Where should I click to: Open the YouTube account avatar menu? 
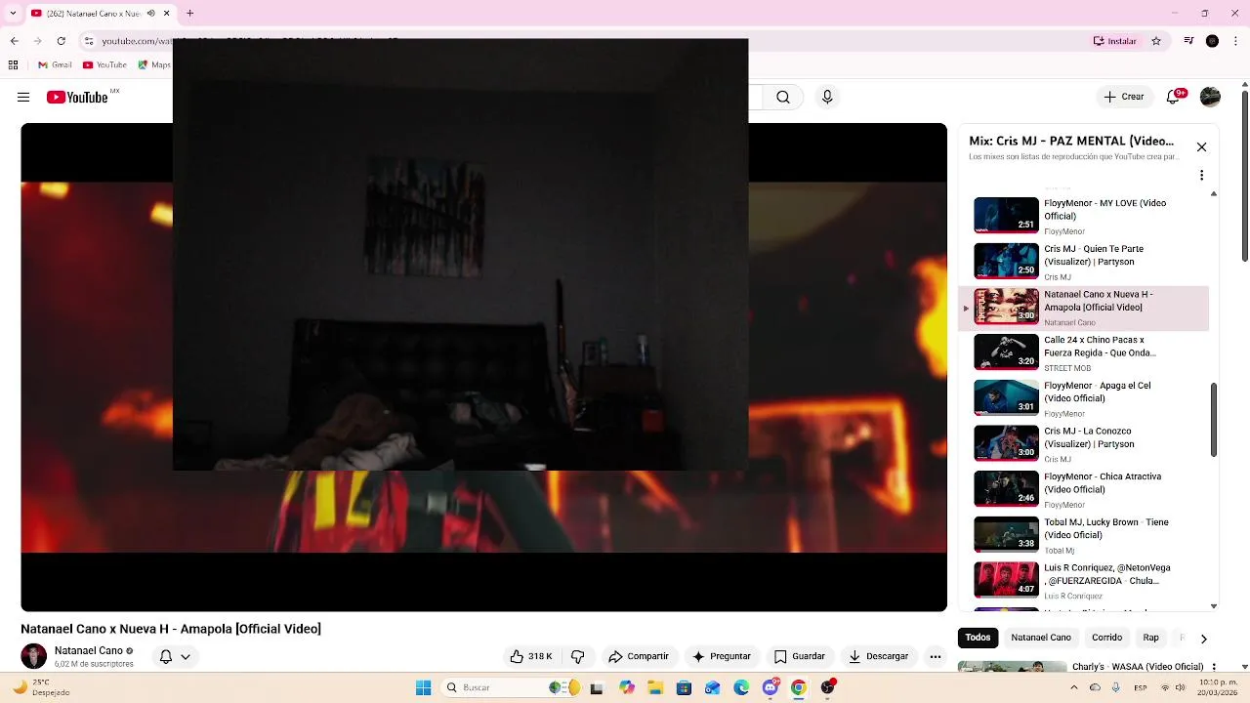[x=1210, y=97]
